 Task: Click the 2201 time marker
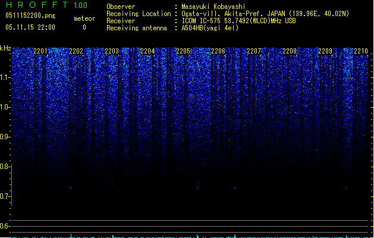coord(40,51)
